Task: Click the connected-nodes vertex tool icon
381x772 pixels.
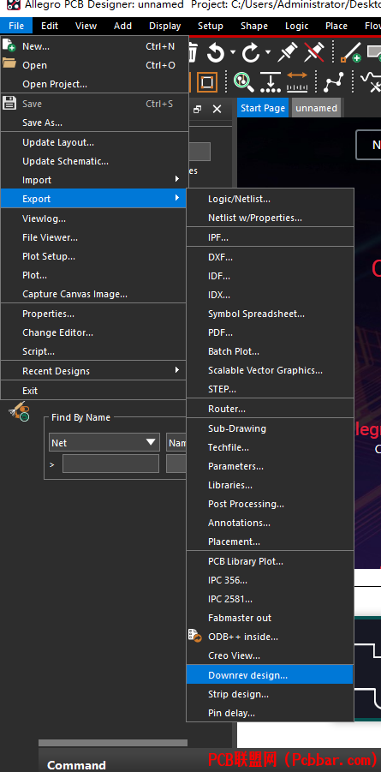Action: pyautogui.click(x=334, y=82)
